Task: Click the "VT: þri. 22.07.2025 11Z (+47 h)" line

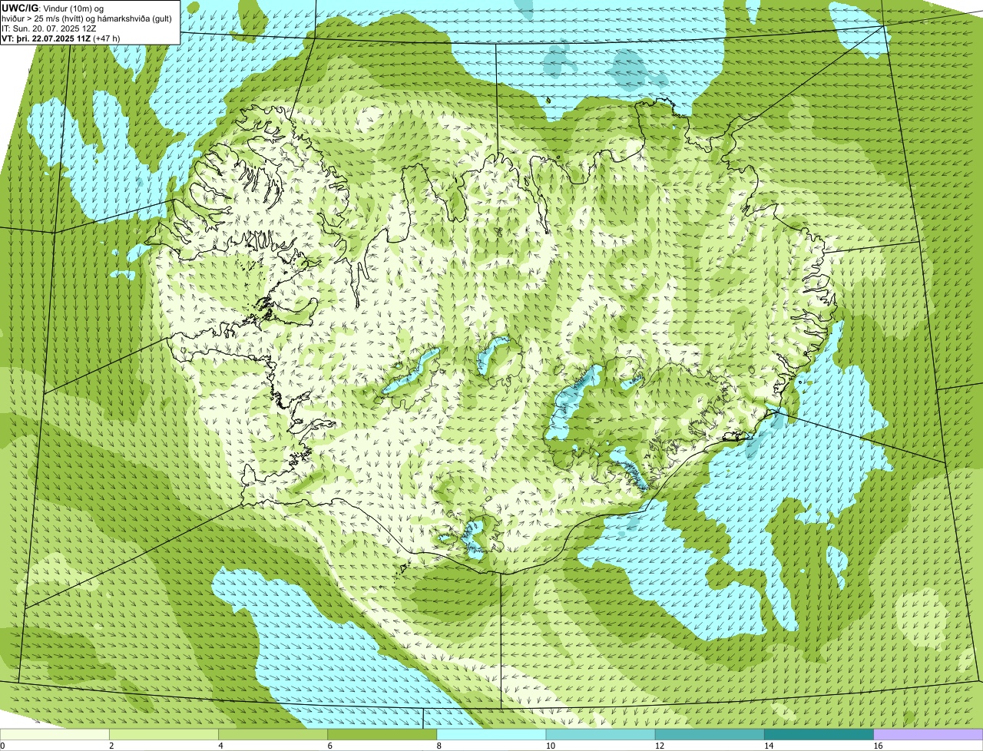Action: [x=61, y=38]
